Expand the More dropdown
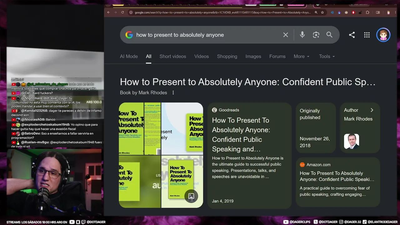 302,56
